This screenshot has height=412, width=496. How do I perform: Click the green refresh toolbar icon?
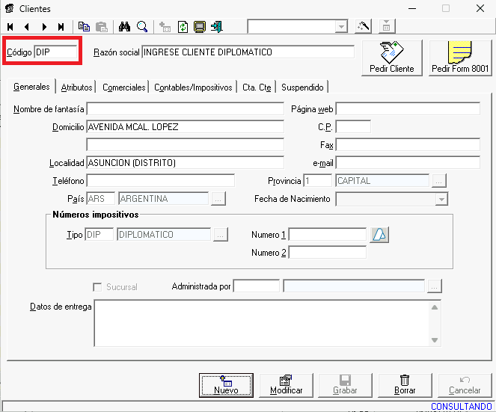183,27
